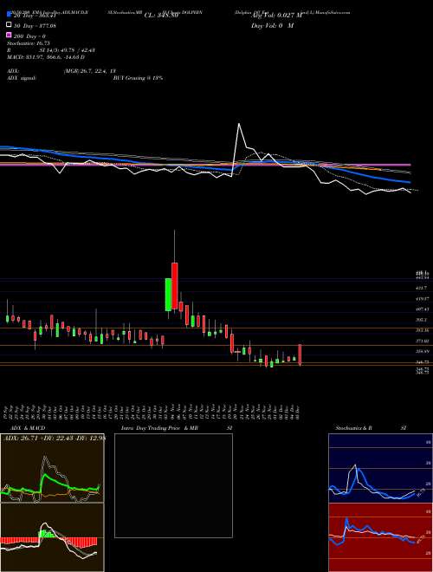Viewport: 433px width, 572px height.
Task: Click the large green candlestick before the peak
Action: click(168, 295)
